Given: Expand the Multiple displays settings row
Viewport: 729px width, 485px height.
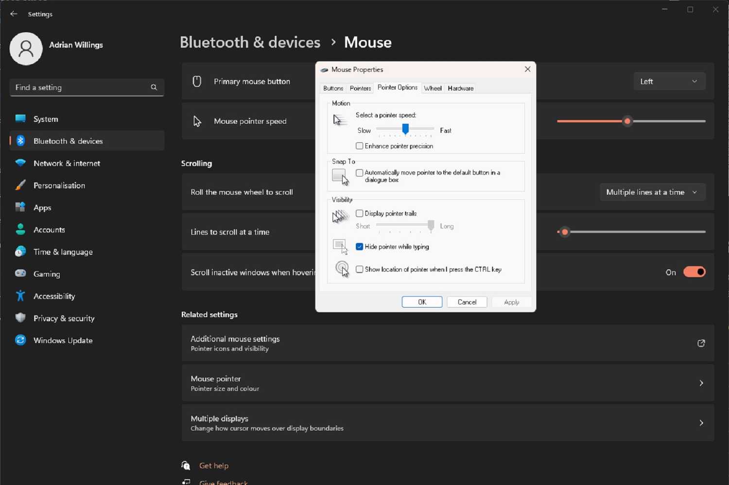Looking at the screenshot, I should 447,422.
